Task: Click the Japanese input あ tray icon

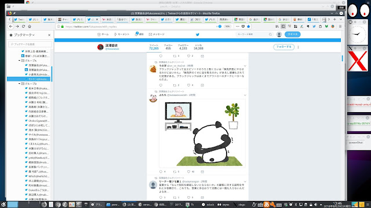Action: coord(267,204)
